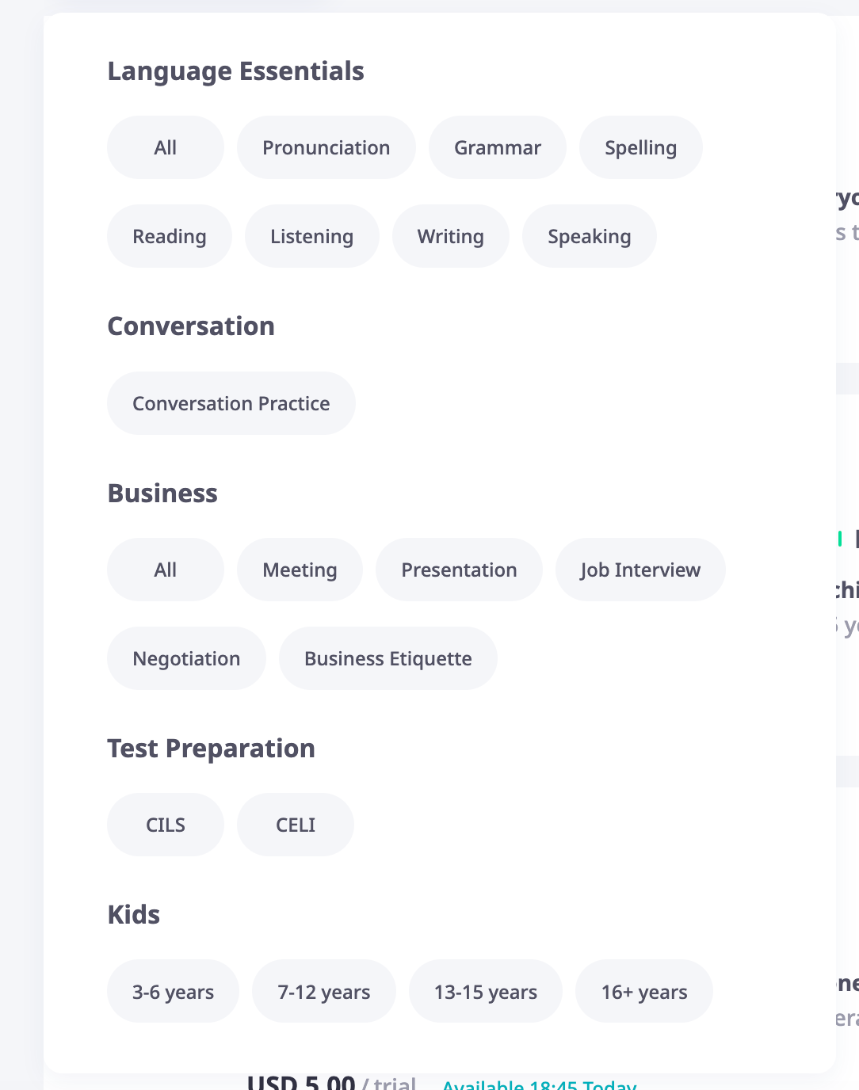
Task: Select the Negotiation filter chip
Action: click(x=187, y=658)
